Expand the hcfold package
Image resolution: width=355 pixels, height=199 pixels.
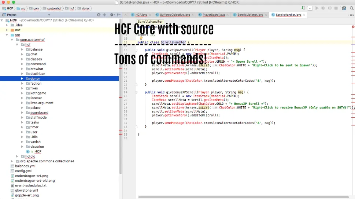(17, 156)
